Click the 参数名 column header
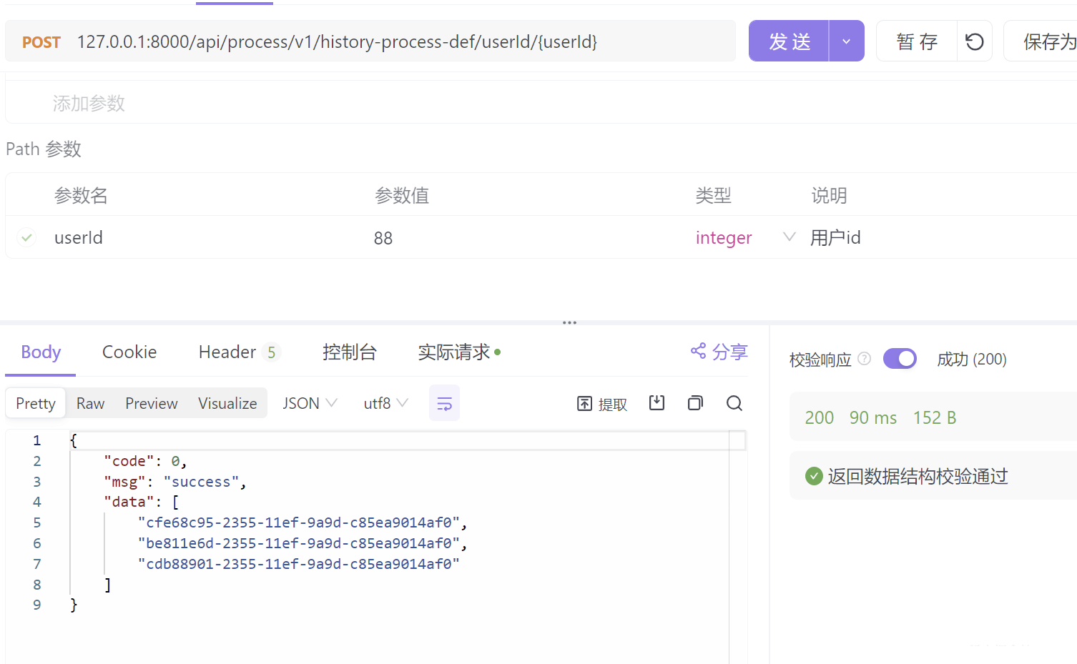 pos(81,195)
